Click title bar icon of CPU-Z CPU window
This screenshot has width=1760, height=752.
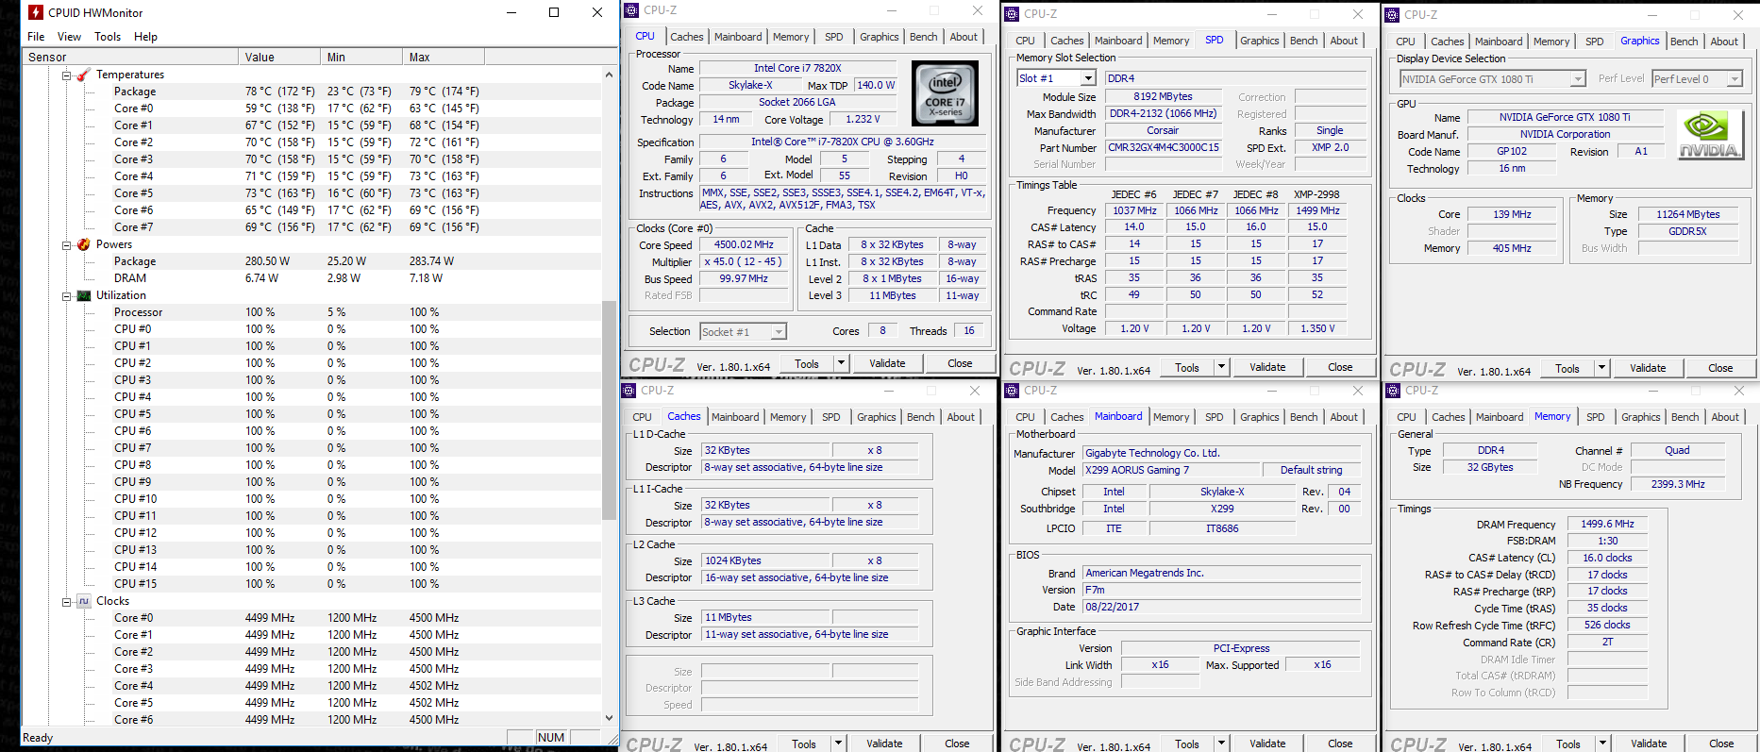tap(631, 10)
